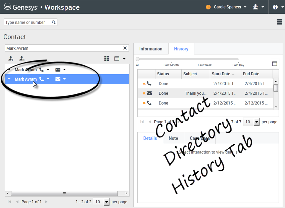This screenshot has height=208, width=285.
Task: Clear the Mark Avram search text
Action: [x=125, y=48]
